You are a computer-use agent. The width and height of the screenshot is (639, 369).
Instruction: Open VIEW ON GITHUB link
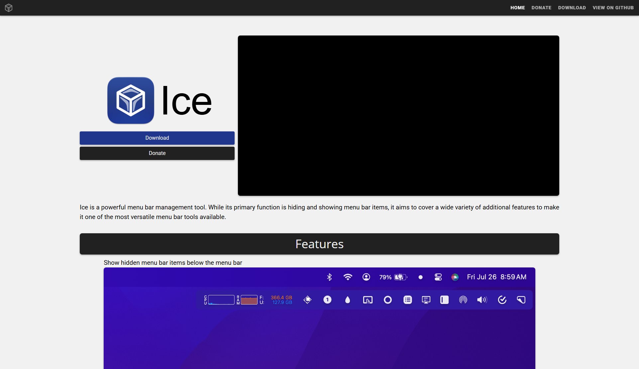(613, 7)
